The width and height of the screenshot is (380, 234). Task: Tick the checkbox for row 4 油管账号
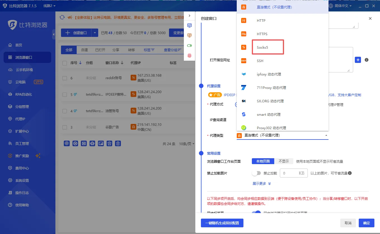point(65,111)
